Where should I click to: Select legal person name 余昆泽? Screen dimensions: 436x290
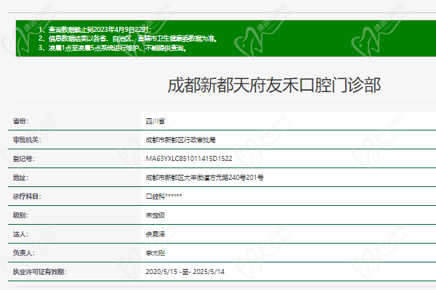click(156, 234)
